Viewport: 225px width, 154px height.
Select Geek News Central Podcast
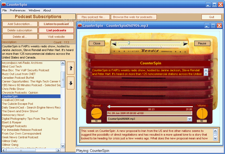[20, 137]
